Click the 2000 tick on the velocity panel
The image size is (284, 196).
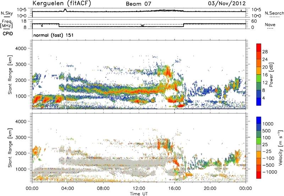tap(21, 153)
